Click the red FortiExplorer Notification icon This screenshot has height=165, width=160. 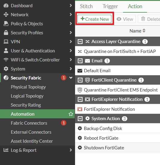[x=80, y=109]
